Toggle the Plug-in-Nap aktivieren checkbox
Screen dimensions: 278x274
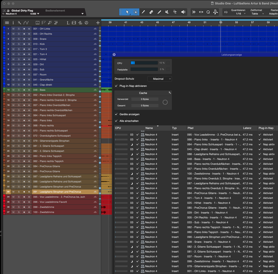116,86
